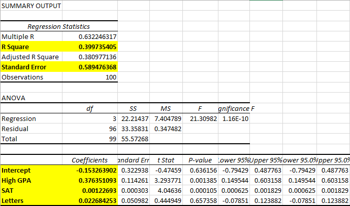The width and height of the screenshot is (350, 206).
Task: Click the highlighted Intercept label
Action: pos(31,170)
